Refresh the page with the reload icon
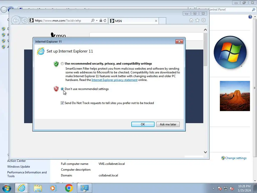The width and height of the screenshot is (257, 193). tap(105, 21)
